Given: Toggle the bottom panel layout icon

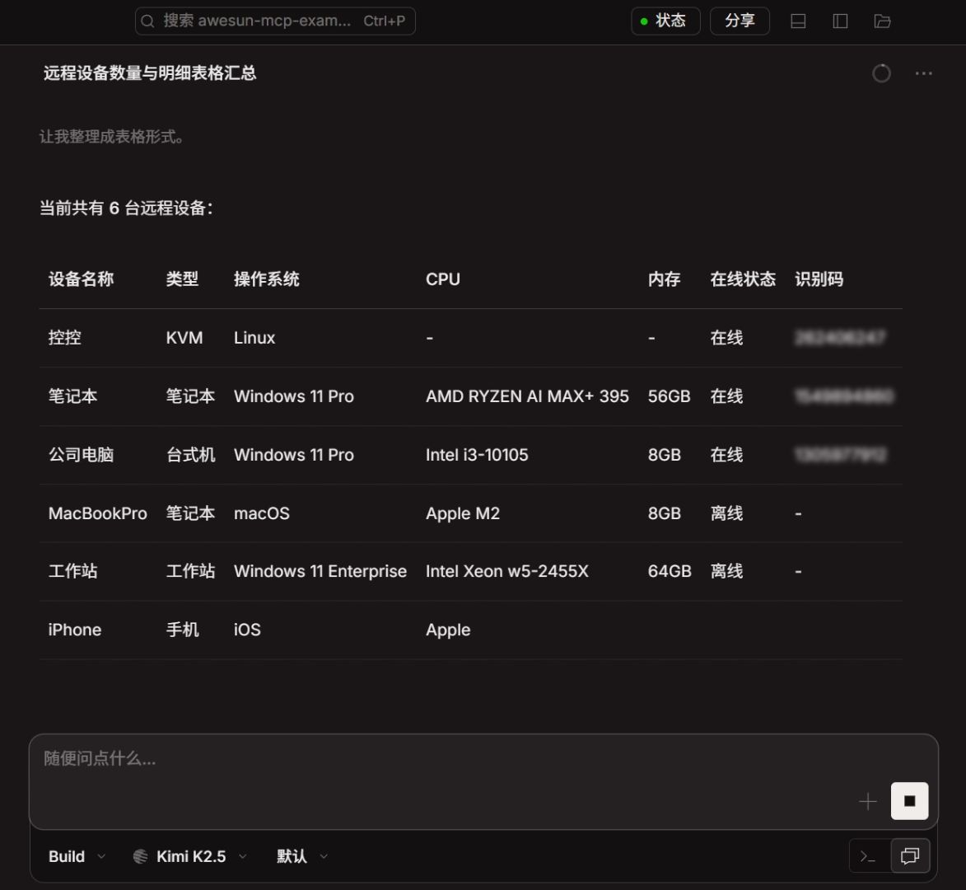Looking at the screenshot, I should coord(798,21).
